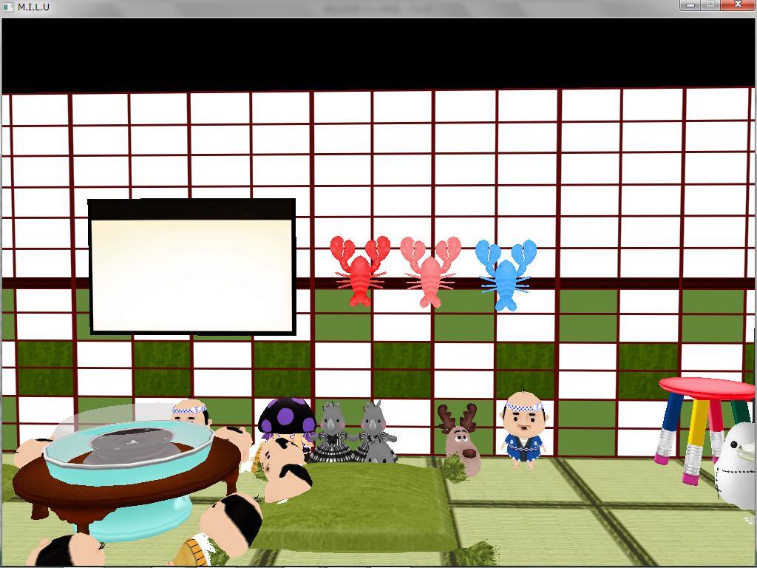This screenshot has width=757, height=568.
Task: Close the M.I.L.U window
Action: [738, 5]
